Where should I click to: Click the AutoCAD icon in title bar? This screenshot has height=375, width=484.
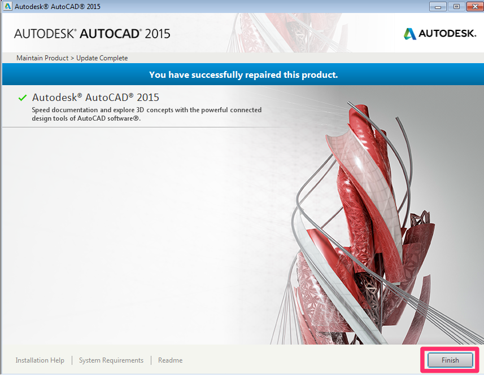pyautogui.click(x=7, y=6)
